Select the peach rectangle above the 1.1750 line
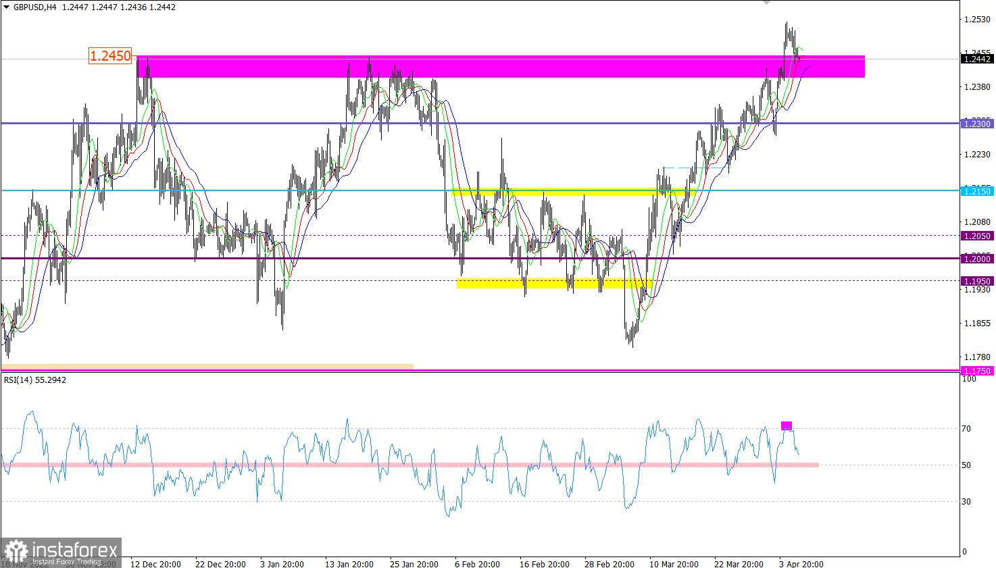The height and width of the screenshot is (568, 996). point(207,366)
